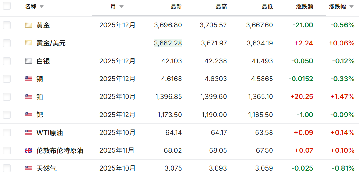Screen dimensions: 359x174
Task: Click the natural gas change -0.81%
Action: (343, 168)
